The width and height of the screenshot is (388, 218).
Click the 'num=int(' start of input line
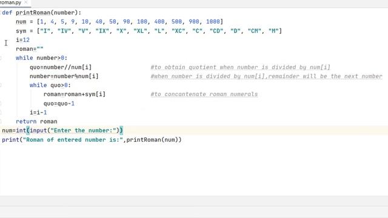pos(16,131)
